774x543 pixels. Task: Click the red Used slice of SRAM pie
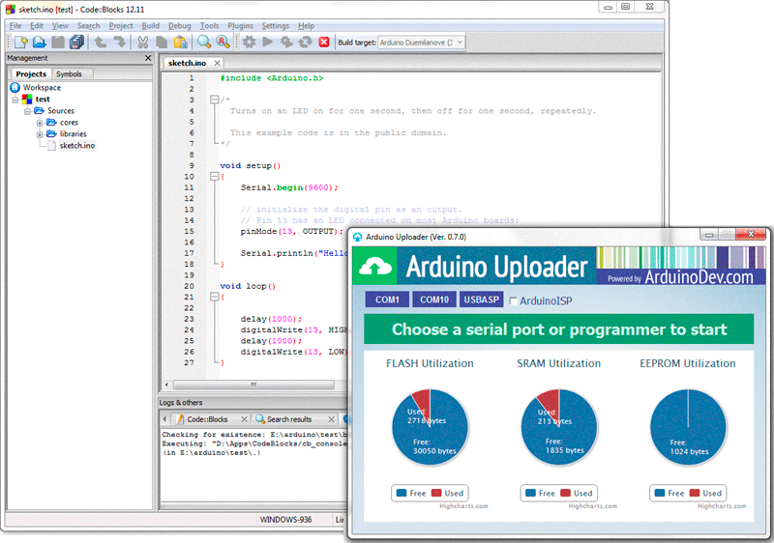click(x=550, y=401)
